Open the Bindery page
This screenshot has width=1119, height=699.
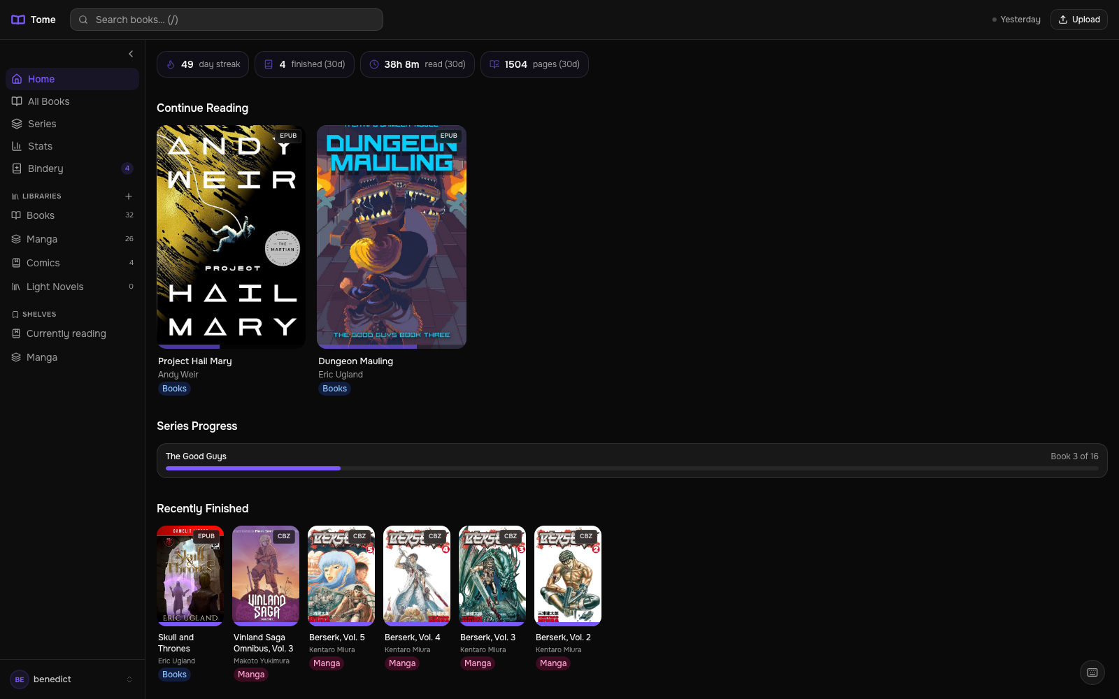pos(72,168)
